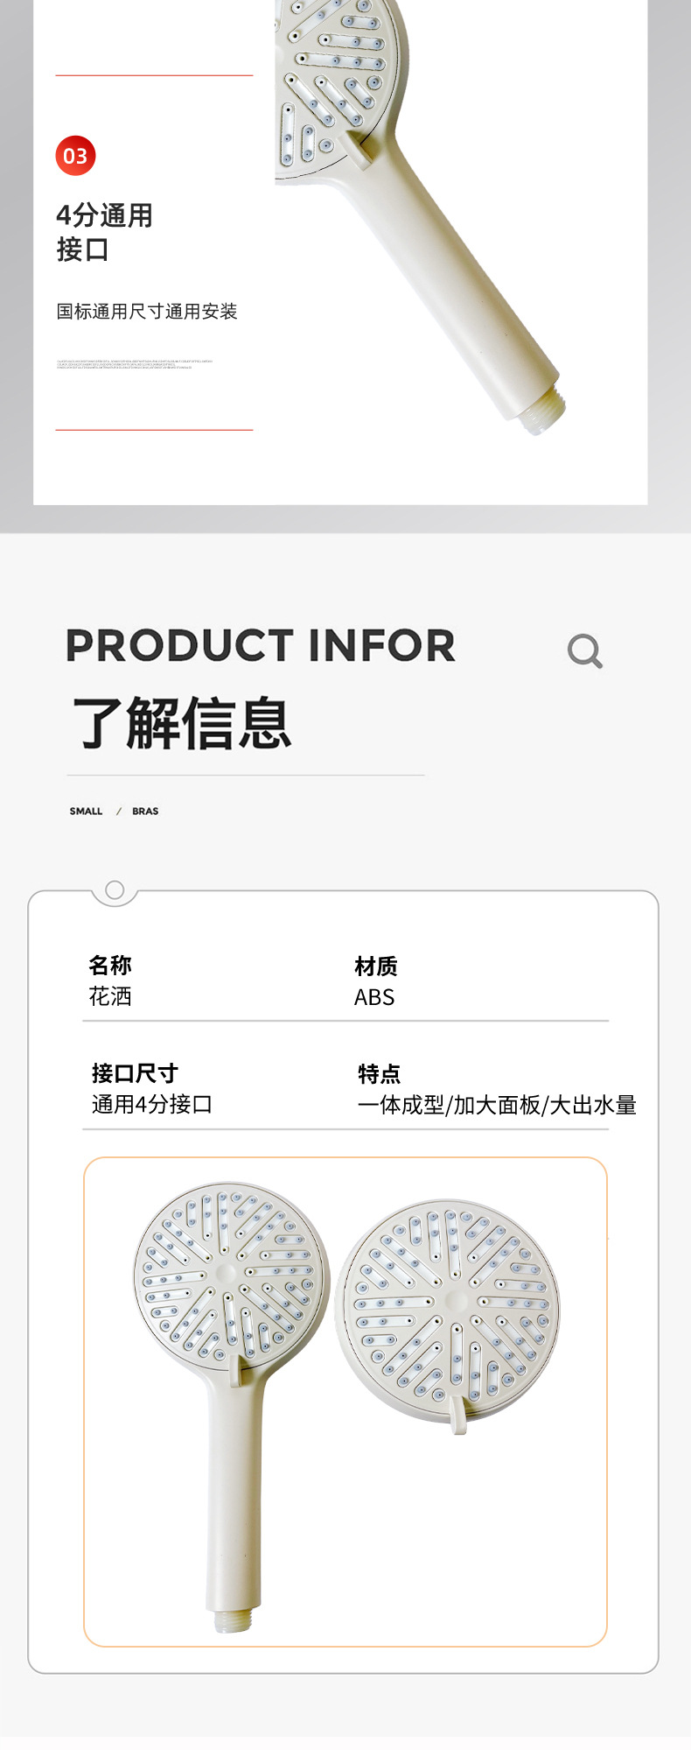Select the 一体成型/加大面板/大出水量 feature text
The width and height of the screenshot is (691, 1750).
[x=497, y=1105]
